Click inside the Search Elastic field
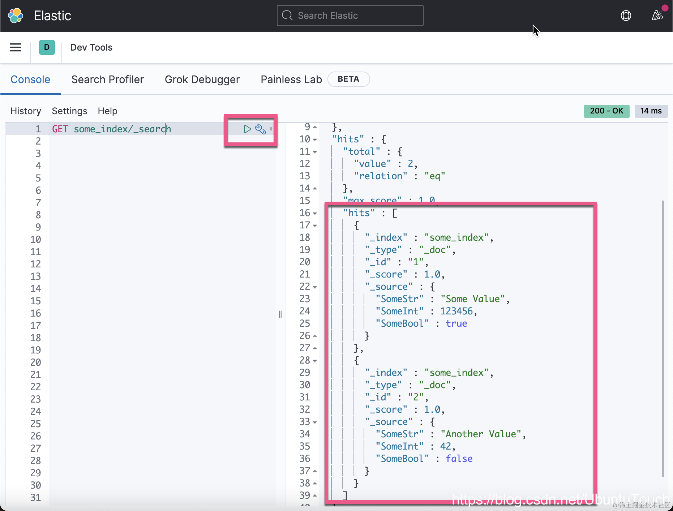The image size is (673, 511). pos(350,16)
